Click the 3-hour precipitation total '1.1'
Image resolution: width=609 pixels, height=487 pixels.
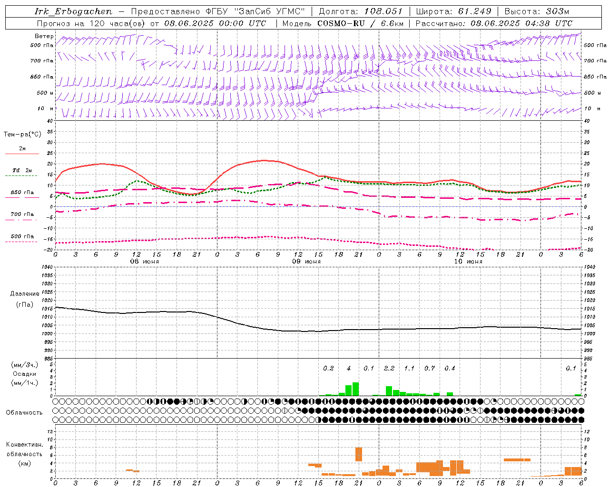409,368
